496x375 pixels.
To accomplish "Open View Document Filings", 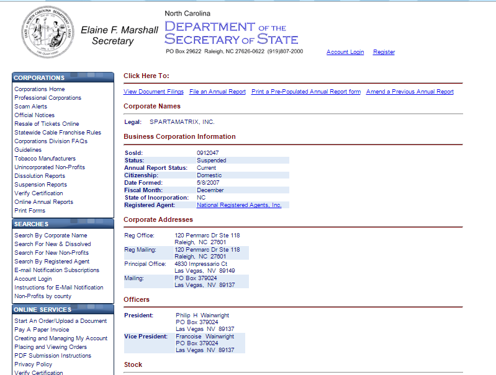I will [153, 92].
